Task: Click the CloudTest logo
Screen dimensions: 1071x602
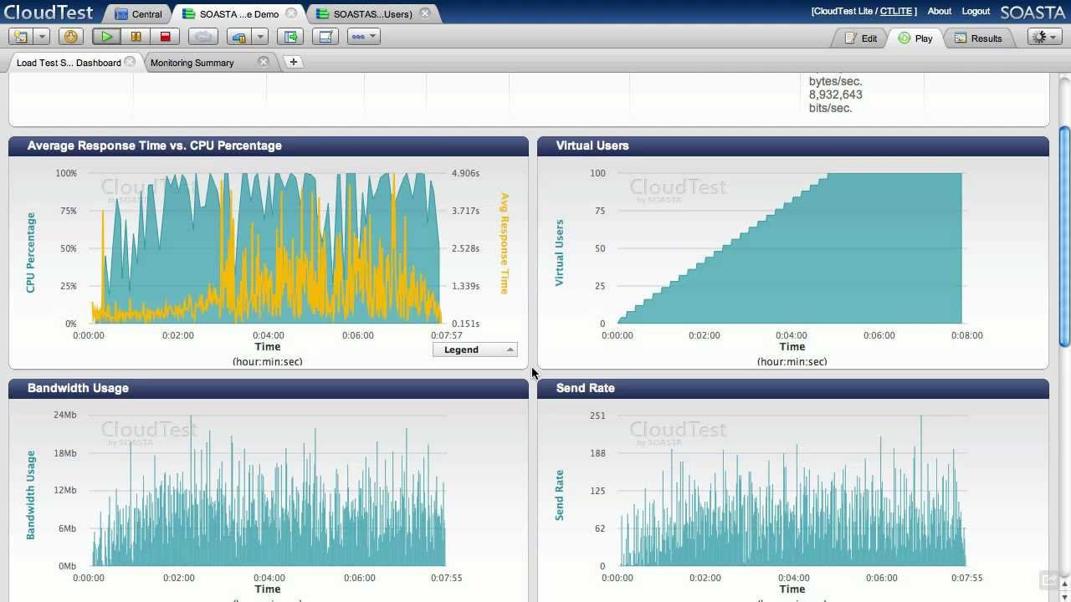Action: (49, 12)
